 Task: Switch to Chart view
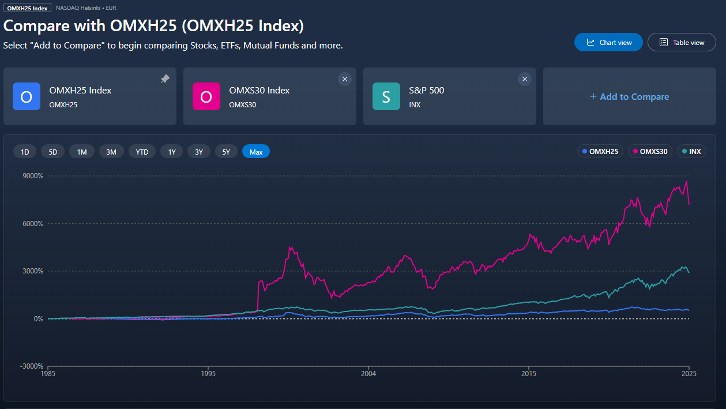(608, 42)
